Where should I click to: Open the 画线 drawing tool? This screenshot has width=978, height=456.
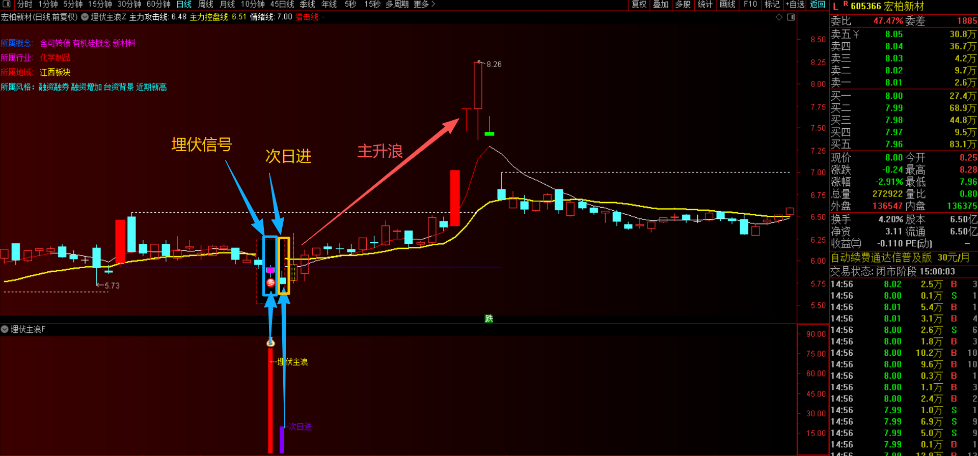click(x=727, y=4)
